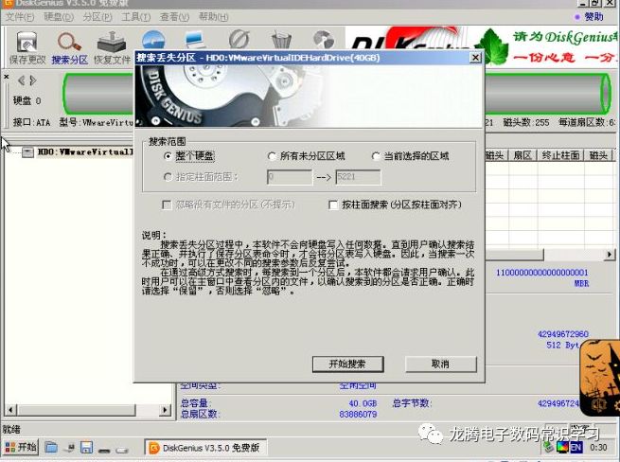Click right arrow of partition table scrollbar

pos(610,255)
